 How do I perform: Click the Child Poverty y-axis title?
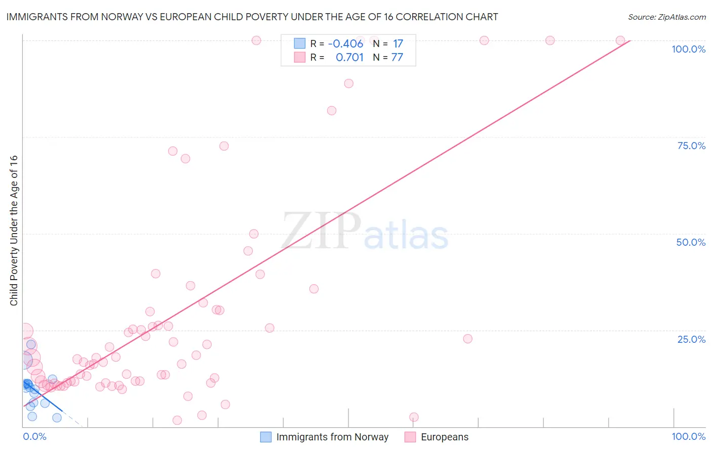point(14,230)
